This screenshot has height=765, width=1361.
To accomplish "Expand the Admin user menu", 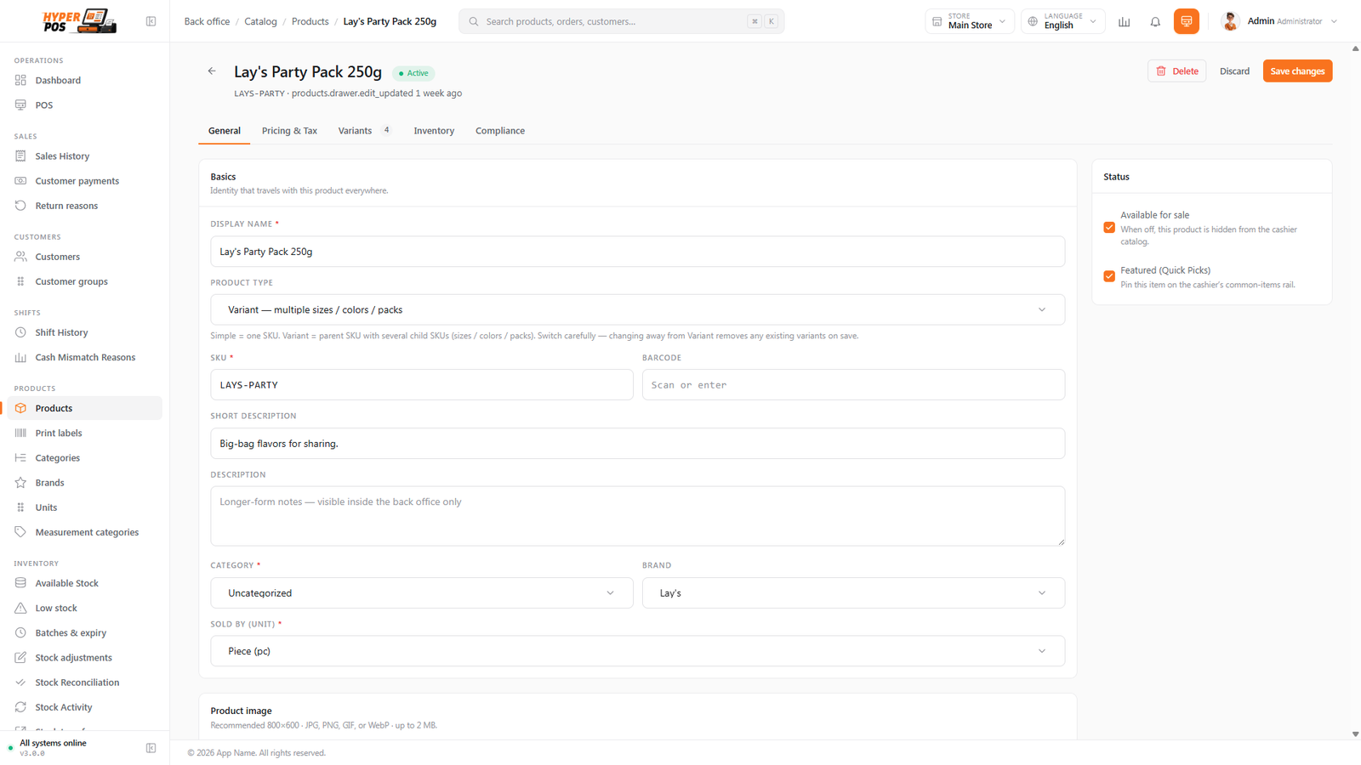I will 1279,21.
